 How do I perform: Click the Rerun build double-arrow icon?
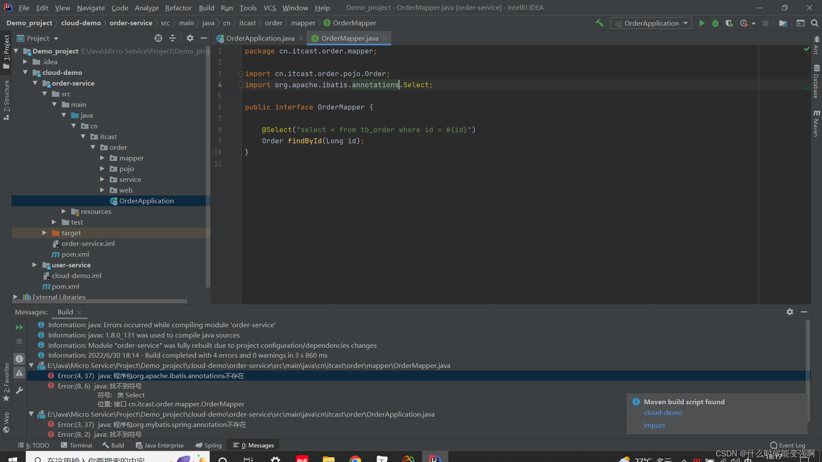coord(19,327)
